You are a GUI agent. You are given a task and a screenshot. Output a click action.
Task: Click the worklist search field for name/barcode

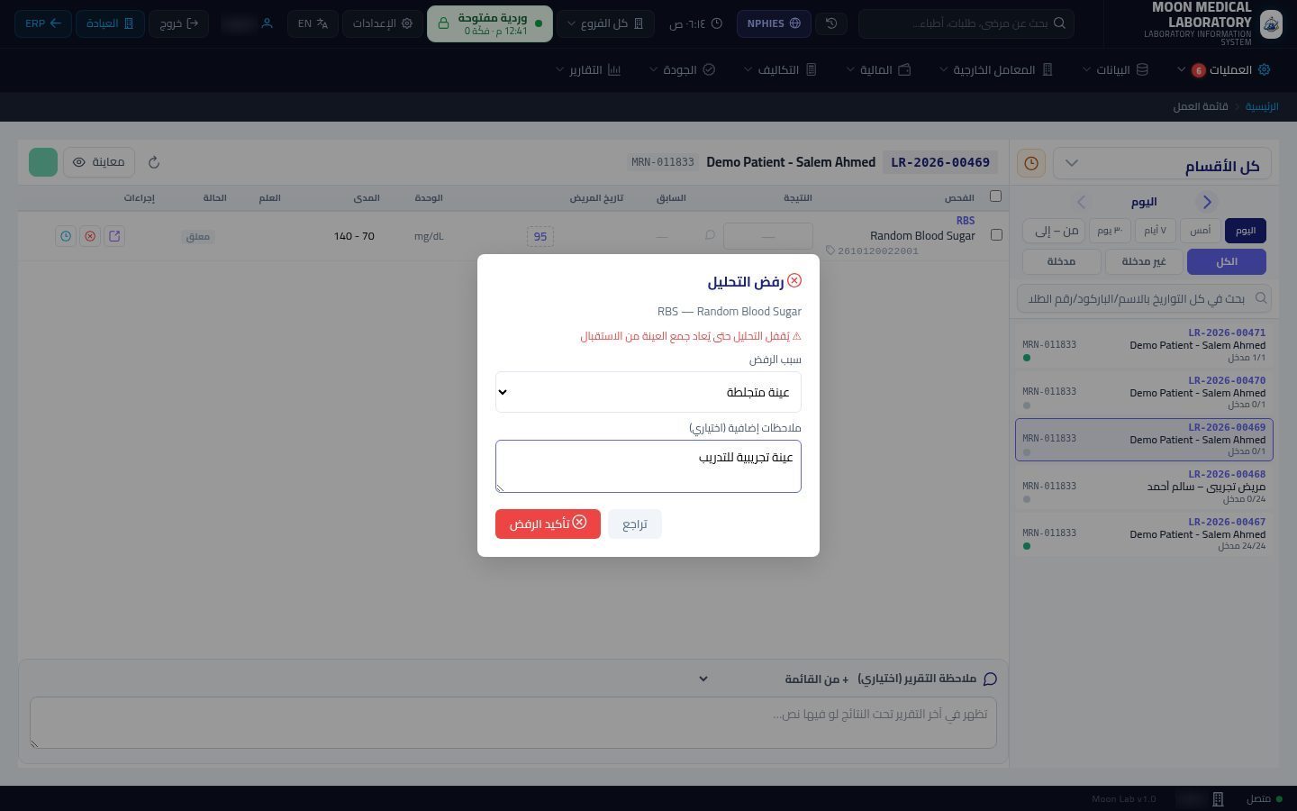(x=1144, y=298)
